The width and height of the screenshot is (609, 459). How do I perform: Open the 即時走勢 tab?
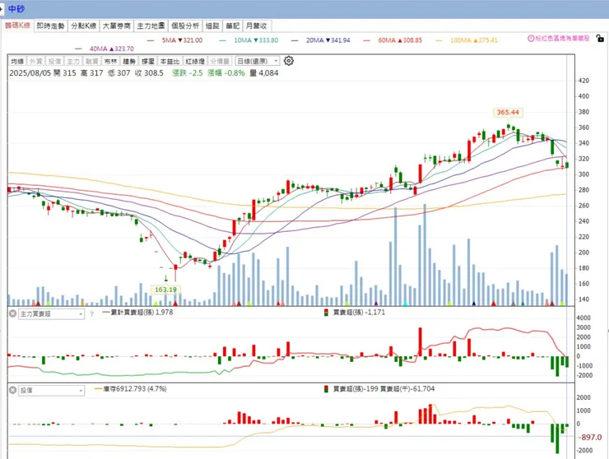50,26
